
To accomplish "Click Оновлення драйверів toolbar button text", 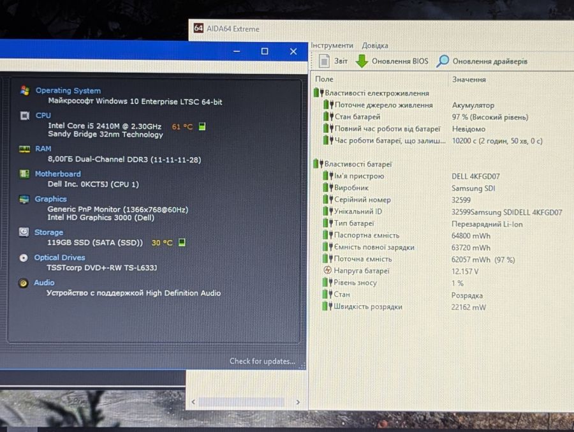I will tap(490, 61).
